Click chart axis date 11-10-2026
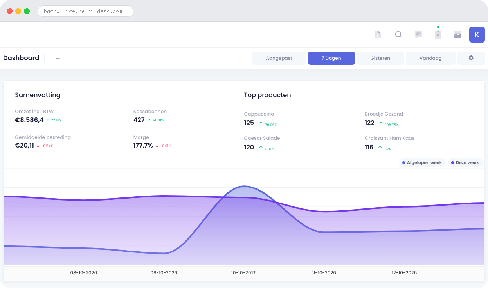Screen dimensions: 488x288 pyautogui.click(x=324, y=273)
